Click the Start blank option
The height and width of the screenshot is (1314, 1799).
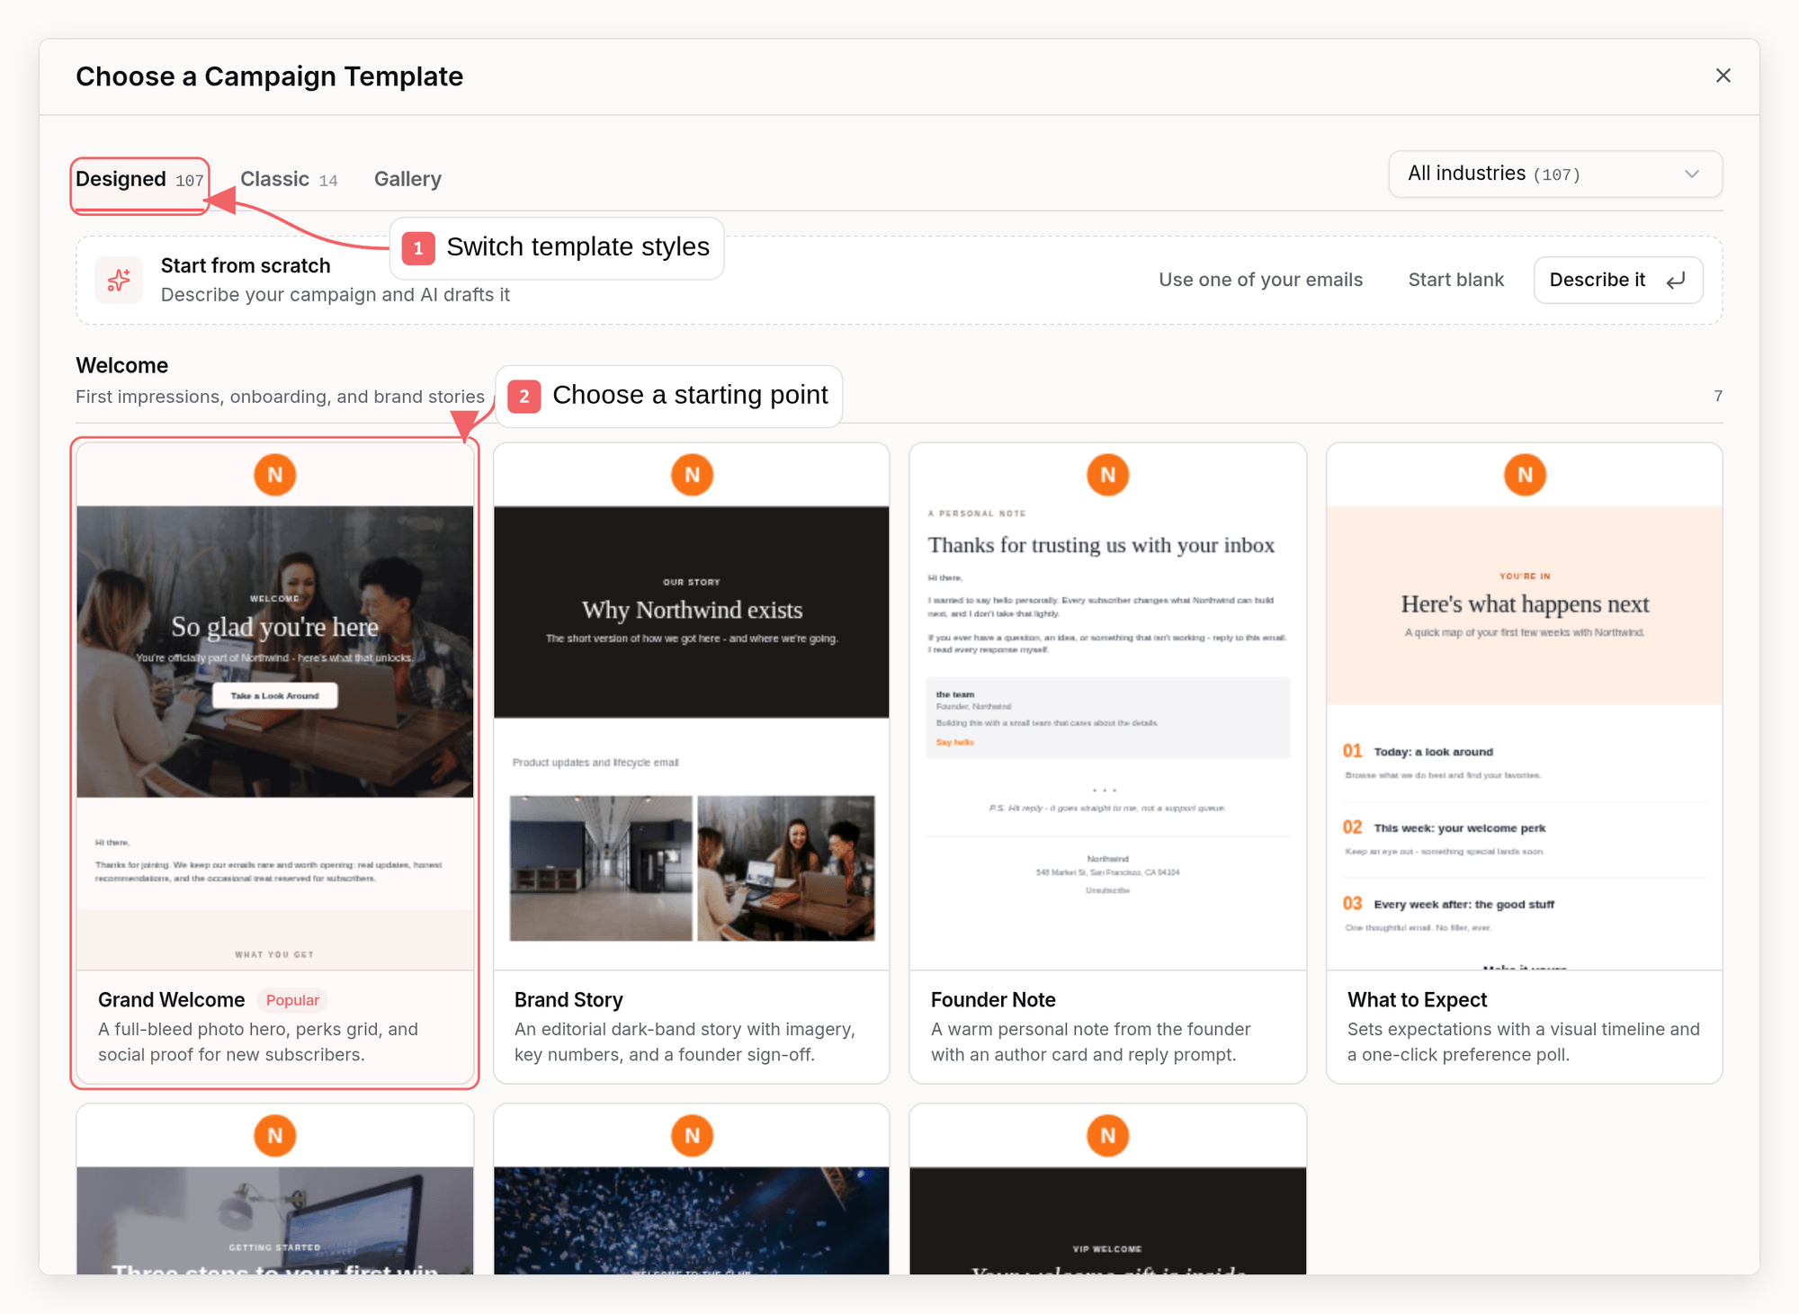1455,280
